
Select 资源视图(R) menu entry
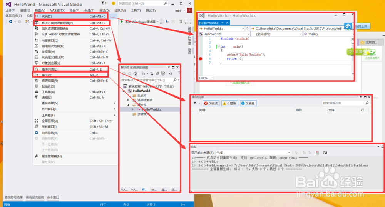(x=75, y=81)
